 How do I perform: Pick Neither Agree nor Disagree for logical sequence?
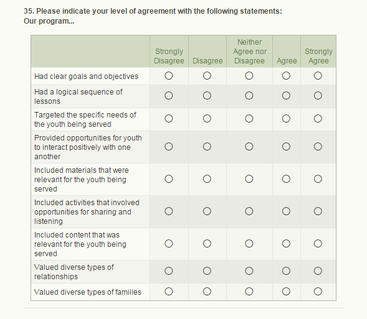(x=249, y=96)
